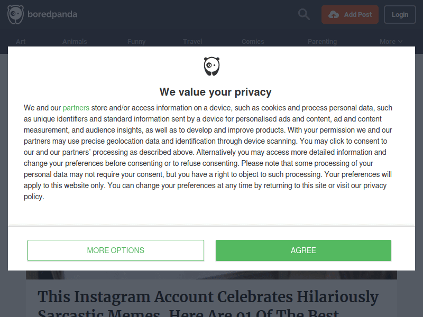423x317 pixels.
Task: Click the Bored Panda logo icon in header
Action: coord(15,14)
